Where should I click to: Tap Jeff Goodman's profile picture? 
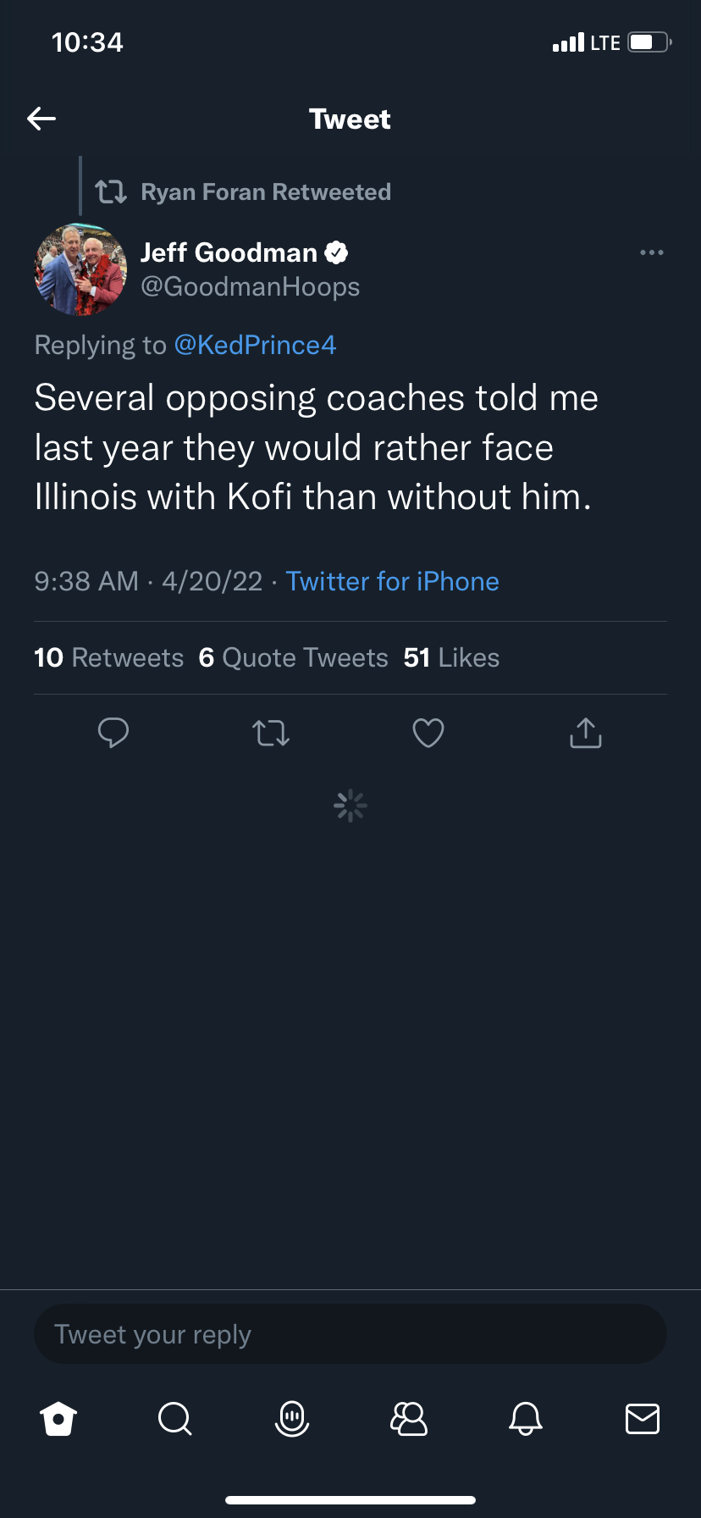click(x=80, y=269)
